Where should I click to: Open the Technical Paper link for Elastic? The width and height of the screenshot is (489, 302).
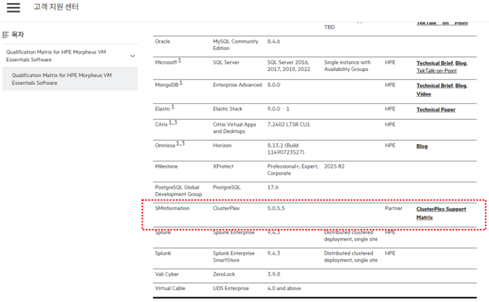[x=436, y=110]
